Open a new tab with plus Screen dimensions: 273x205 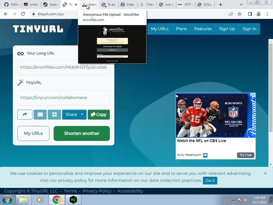(x=220, y=5)
